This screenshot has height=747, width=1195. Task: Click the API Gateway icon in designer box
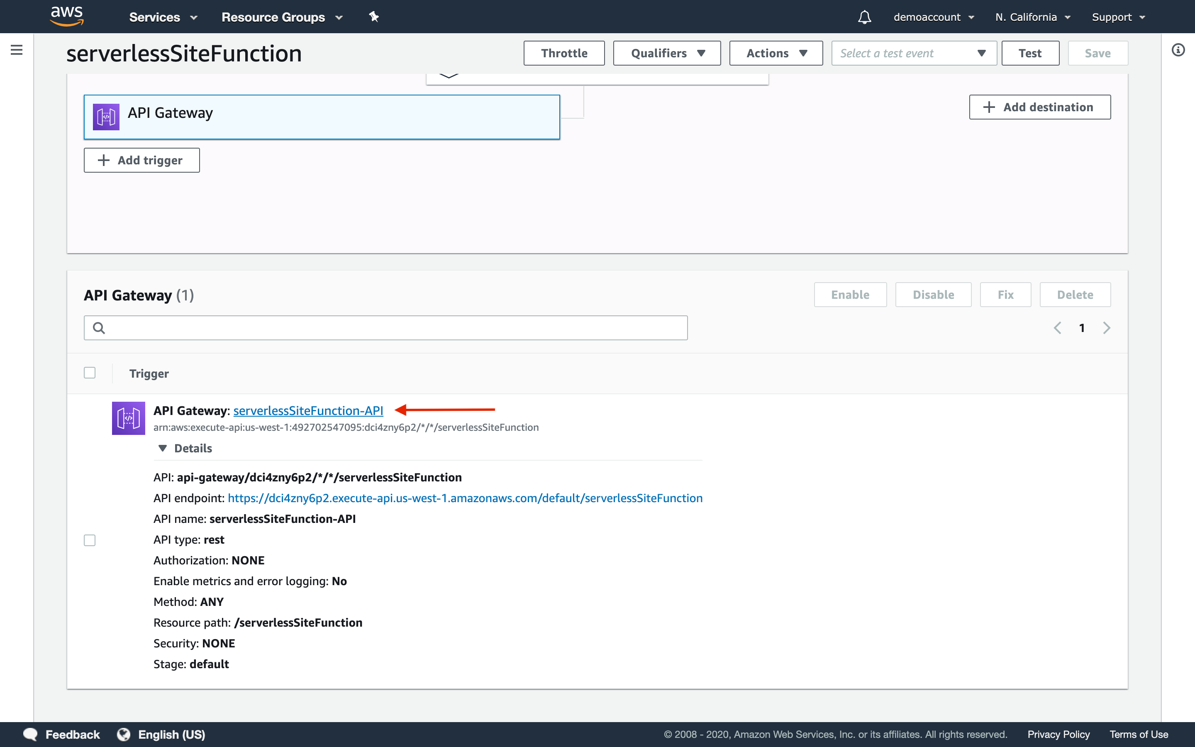[x=106, y=117]
